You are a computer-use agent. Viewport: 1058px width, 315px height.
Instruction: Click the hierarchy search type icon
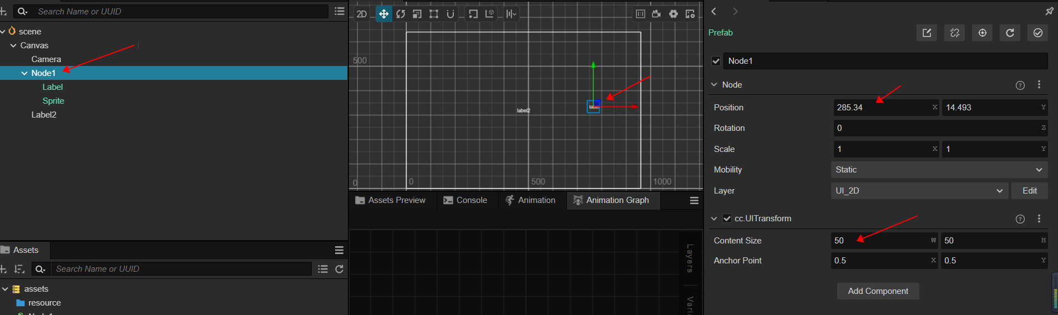[22, 11]
